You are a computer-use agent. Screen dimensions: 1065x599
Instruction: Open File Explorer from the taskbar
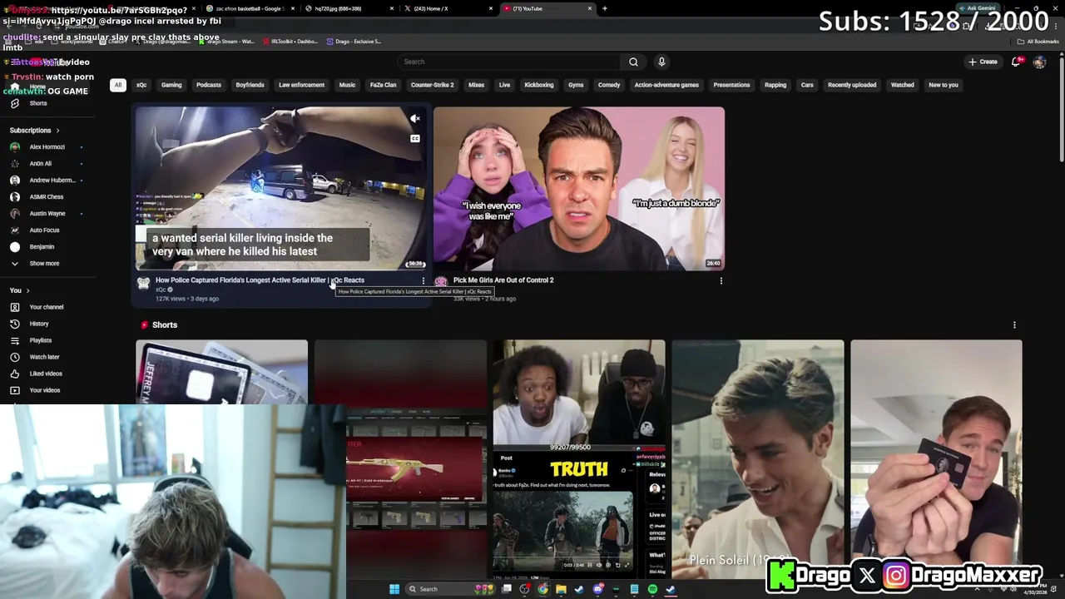point(561,589)
